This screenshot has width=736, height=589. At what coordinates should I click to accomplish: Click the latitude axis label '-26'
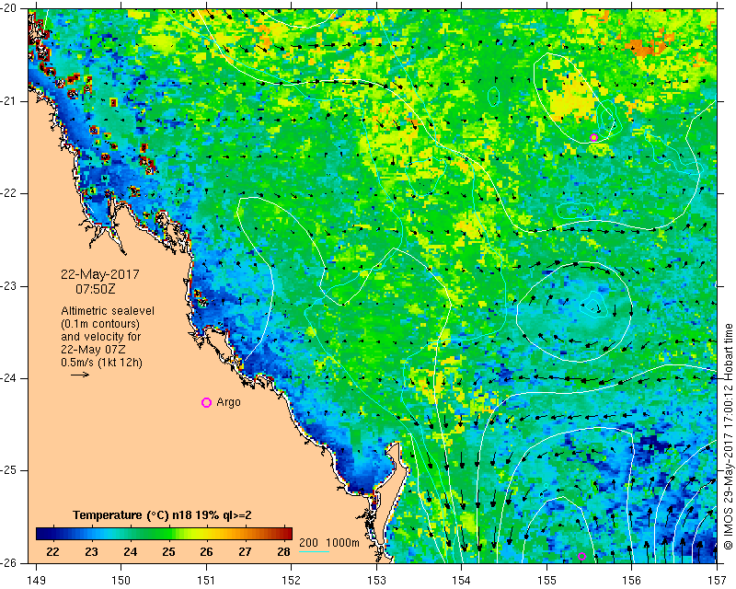9,562
